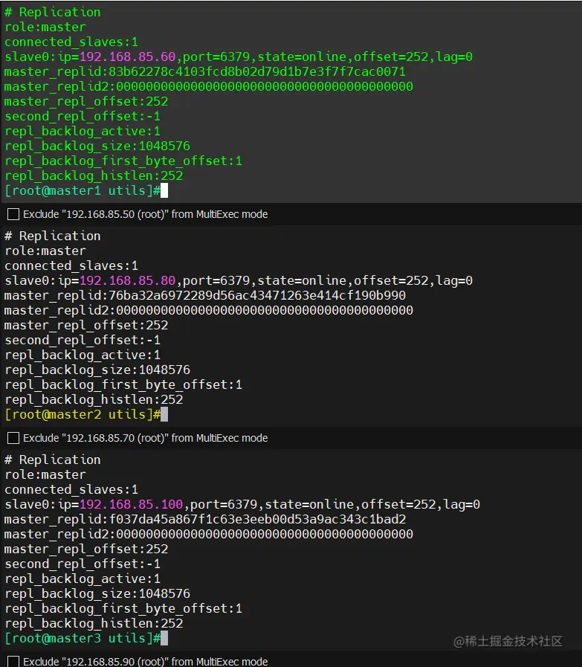
Task: Click the master1 terminal prompt cursor
Action: (164, 190)
